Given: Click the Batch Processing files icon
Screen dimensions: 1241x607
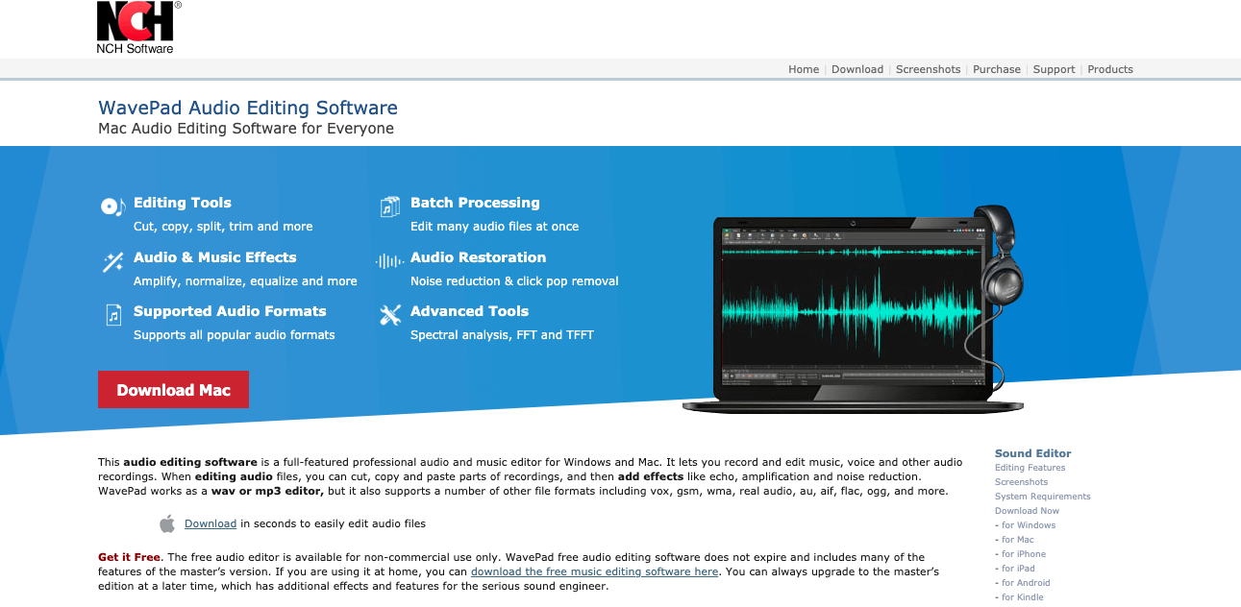Looking at the screenshot, I should pyautogui.click(x=389, y=206).
